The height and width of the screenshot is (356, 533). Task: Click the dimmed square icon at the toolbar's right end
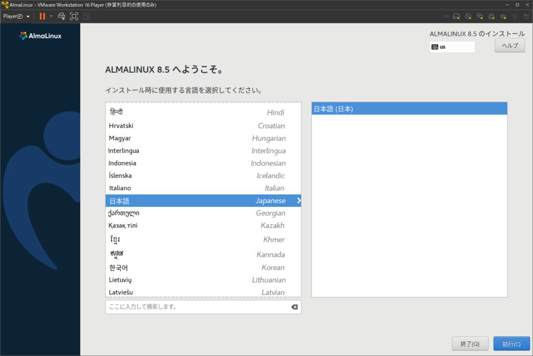(x=526, y=16)
